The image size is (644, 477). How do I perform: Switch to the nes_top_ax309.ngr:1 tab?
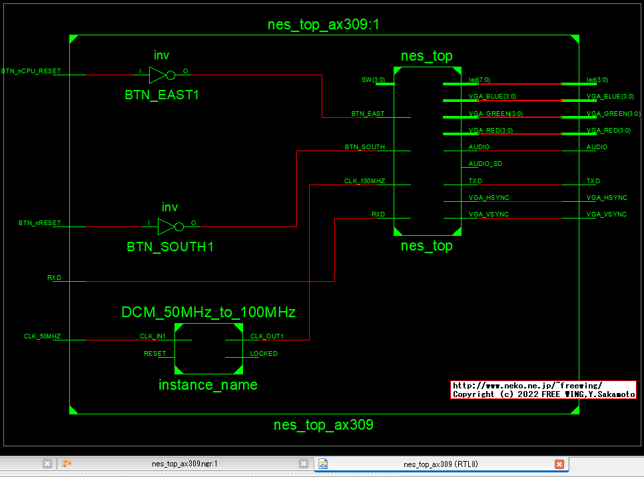click(184, 464)
